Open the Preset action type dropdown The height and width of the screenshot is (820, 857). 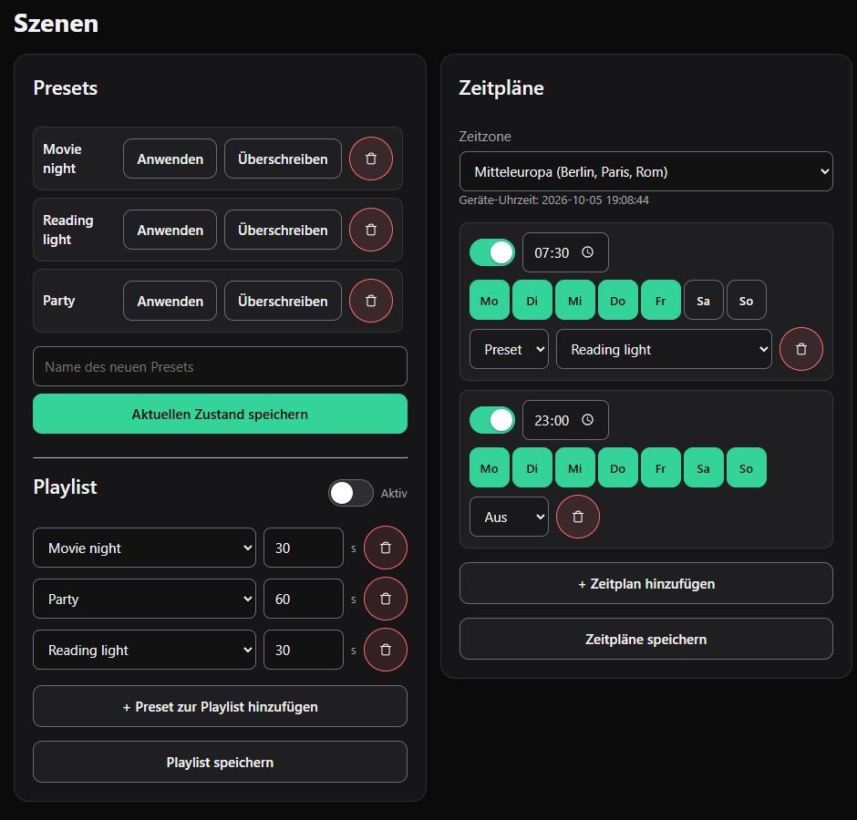509,349
